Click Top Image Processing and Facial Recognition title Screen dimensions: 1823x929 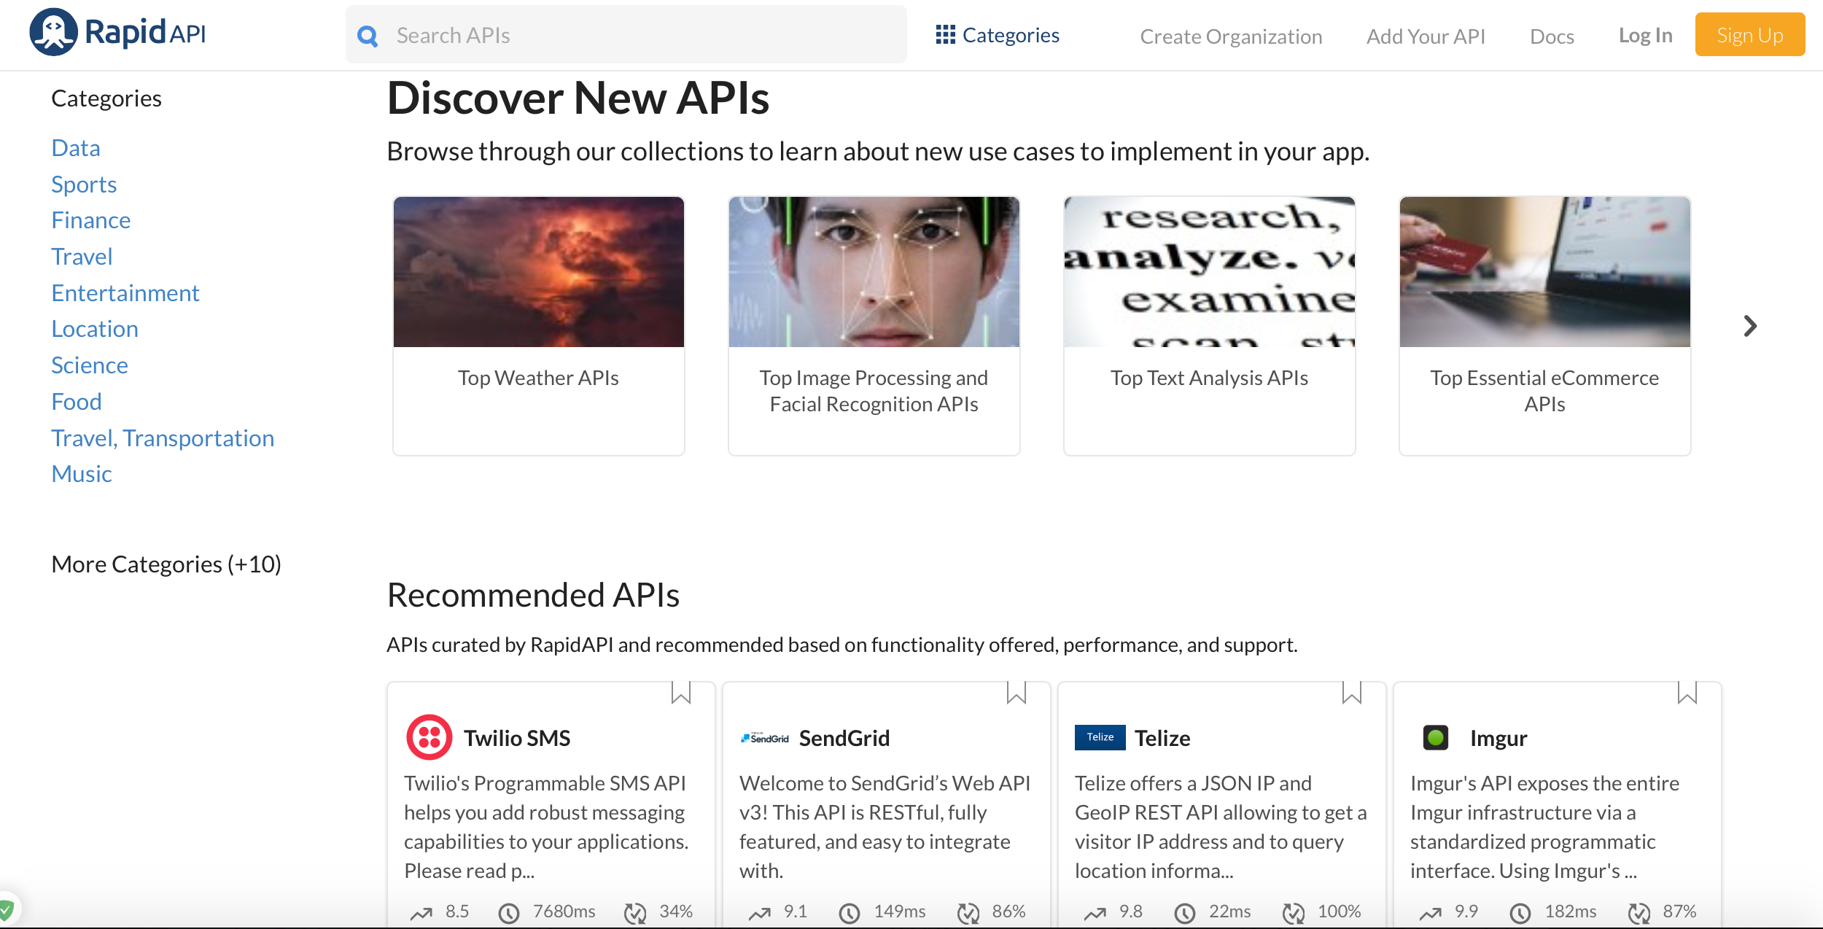(x=874, y=391)
